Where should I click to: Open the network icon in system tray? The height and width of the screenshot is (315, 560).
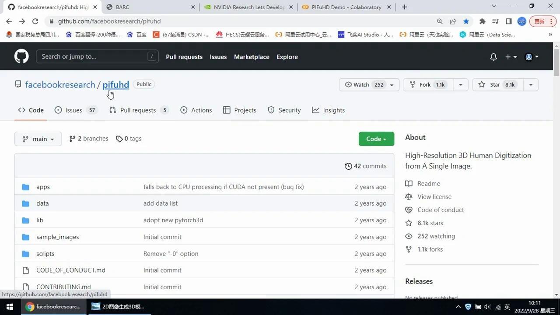(x=498, y=307)
